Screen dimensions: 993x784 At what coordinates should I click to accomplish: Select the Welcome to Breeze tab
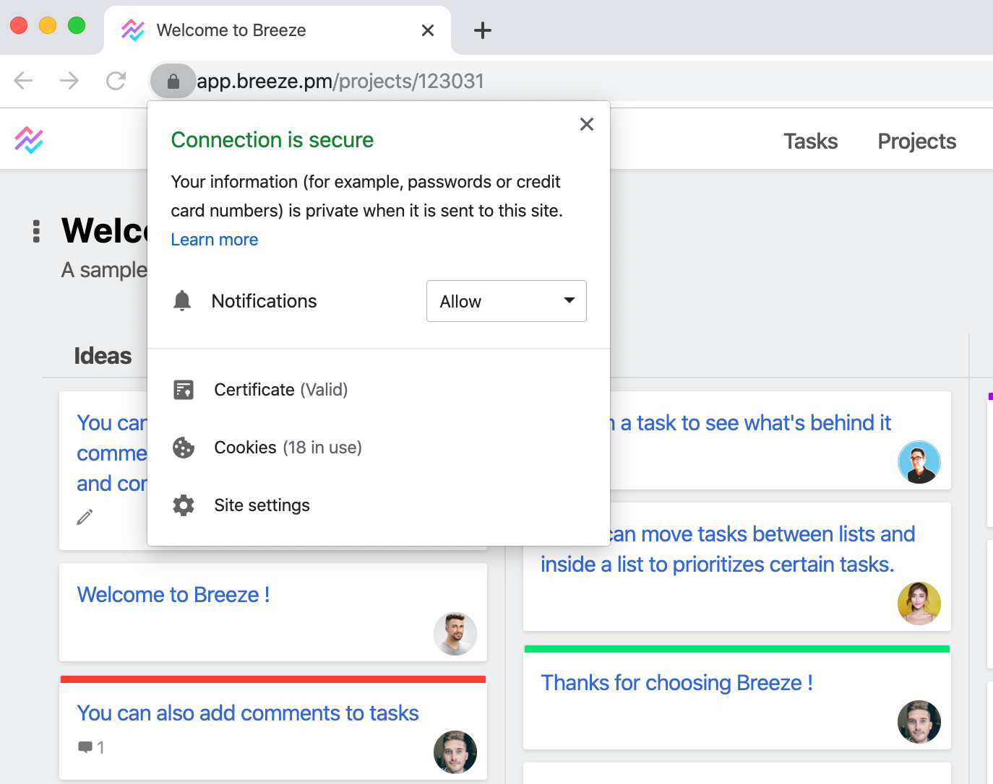coord(278,30)
